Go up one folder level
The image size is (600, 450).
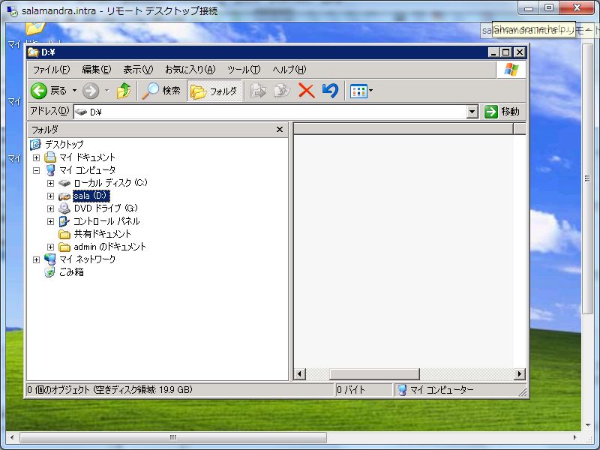click(x=123, y=91)
